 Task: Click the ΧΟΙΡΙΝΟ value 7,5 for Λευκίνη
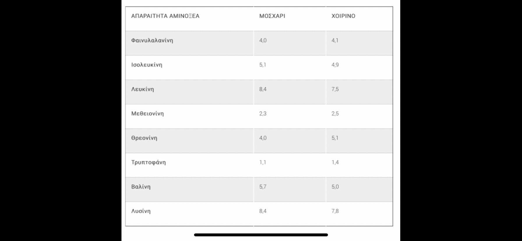click(x=335, y=89)
